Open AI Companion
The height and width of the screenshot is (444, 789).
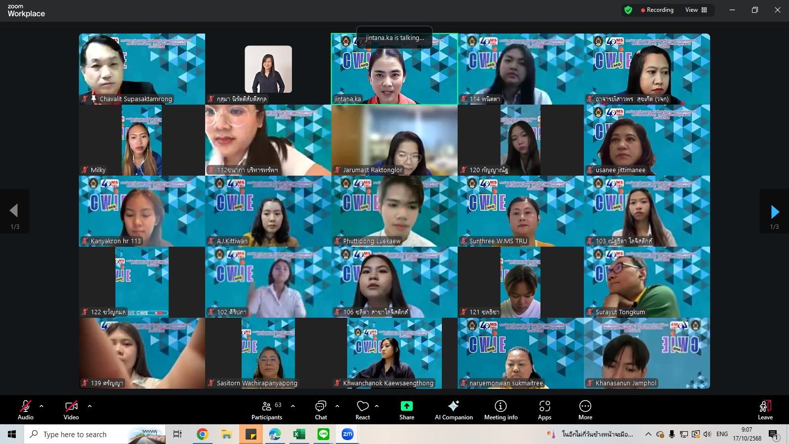[x=453, y=409]
